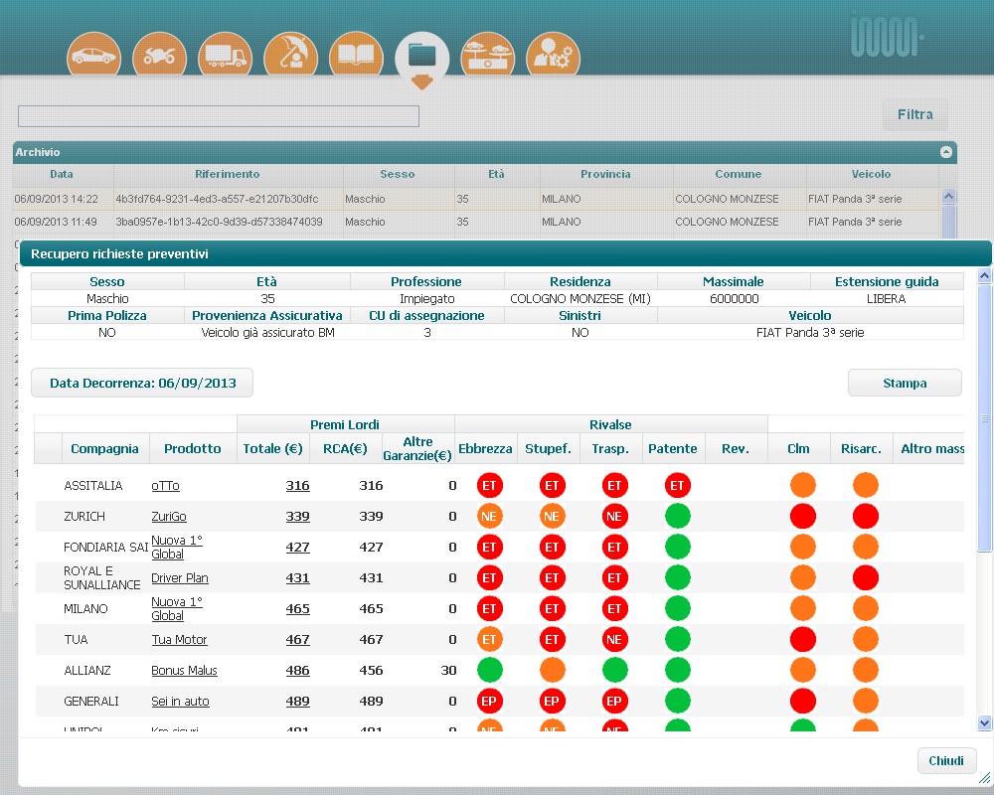Image resolution: width=994 pixels, height=795 pixels.
Task: Click reference 3ba0957e-1b13-42c0-9d39-d57338474039
Action: (x=219, y=222)
